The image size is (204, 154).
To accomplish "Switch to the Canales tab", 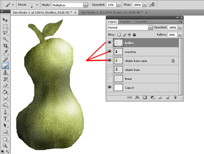I will pyautogui.click(x=125, y=22).
